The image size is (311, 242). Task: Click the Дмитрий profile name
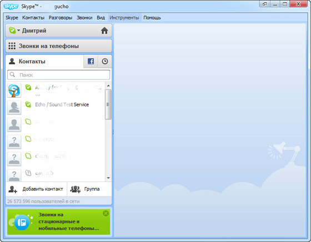pos(34,31)
